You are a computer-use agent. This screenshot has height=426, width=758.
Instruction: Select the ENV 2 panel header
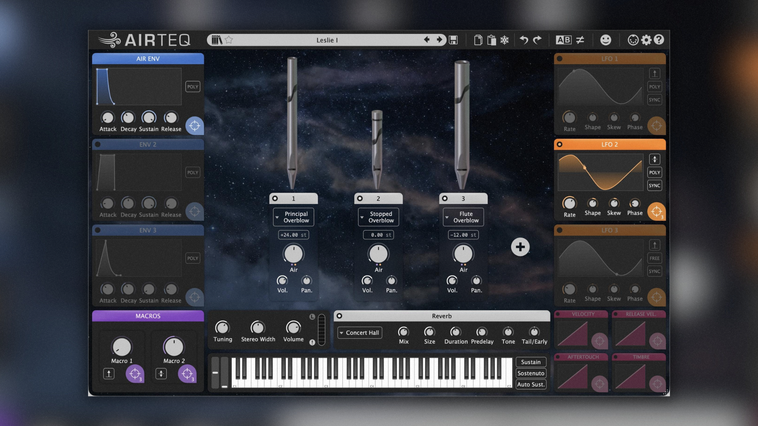click(148, 144)
